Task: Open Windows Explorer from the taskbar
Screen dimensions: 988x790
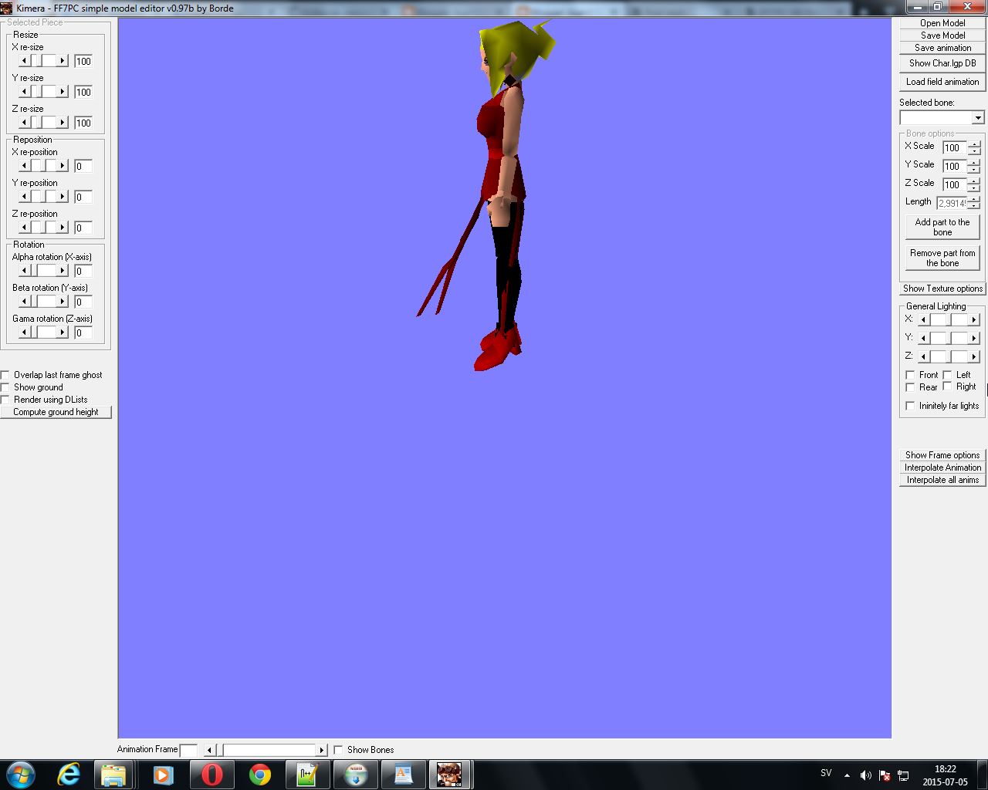Action: tap(113, 775)
